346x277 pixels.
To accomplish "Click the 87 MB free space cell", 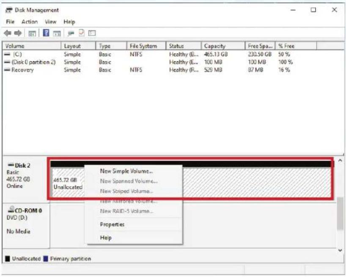I will [255, 70].
